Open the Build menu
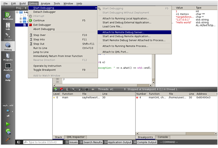The image size is (218, 148). click(22, 3)
